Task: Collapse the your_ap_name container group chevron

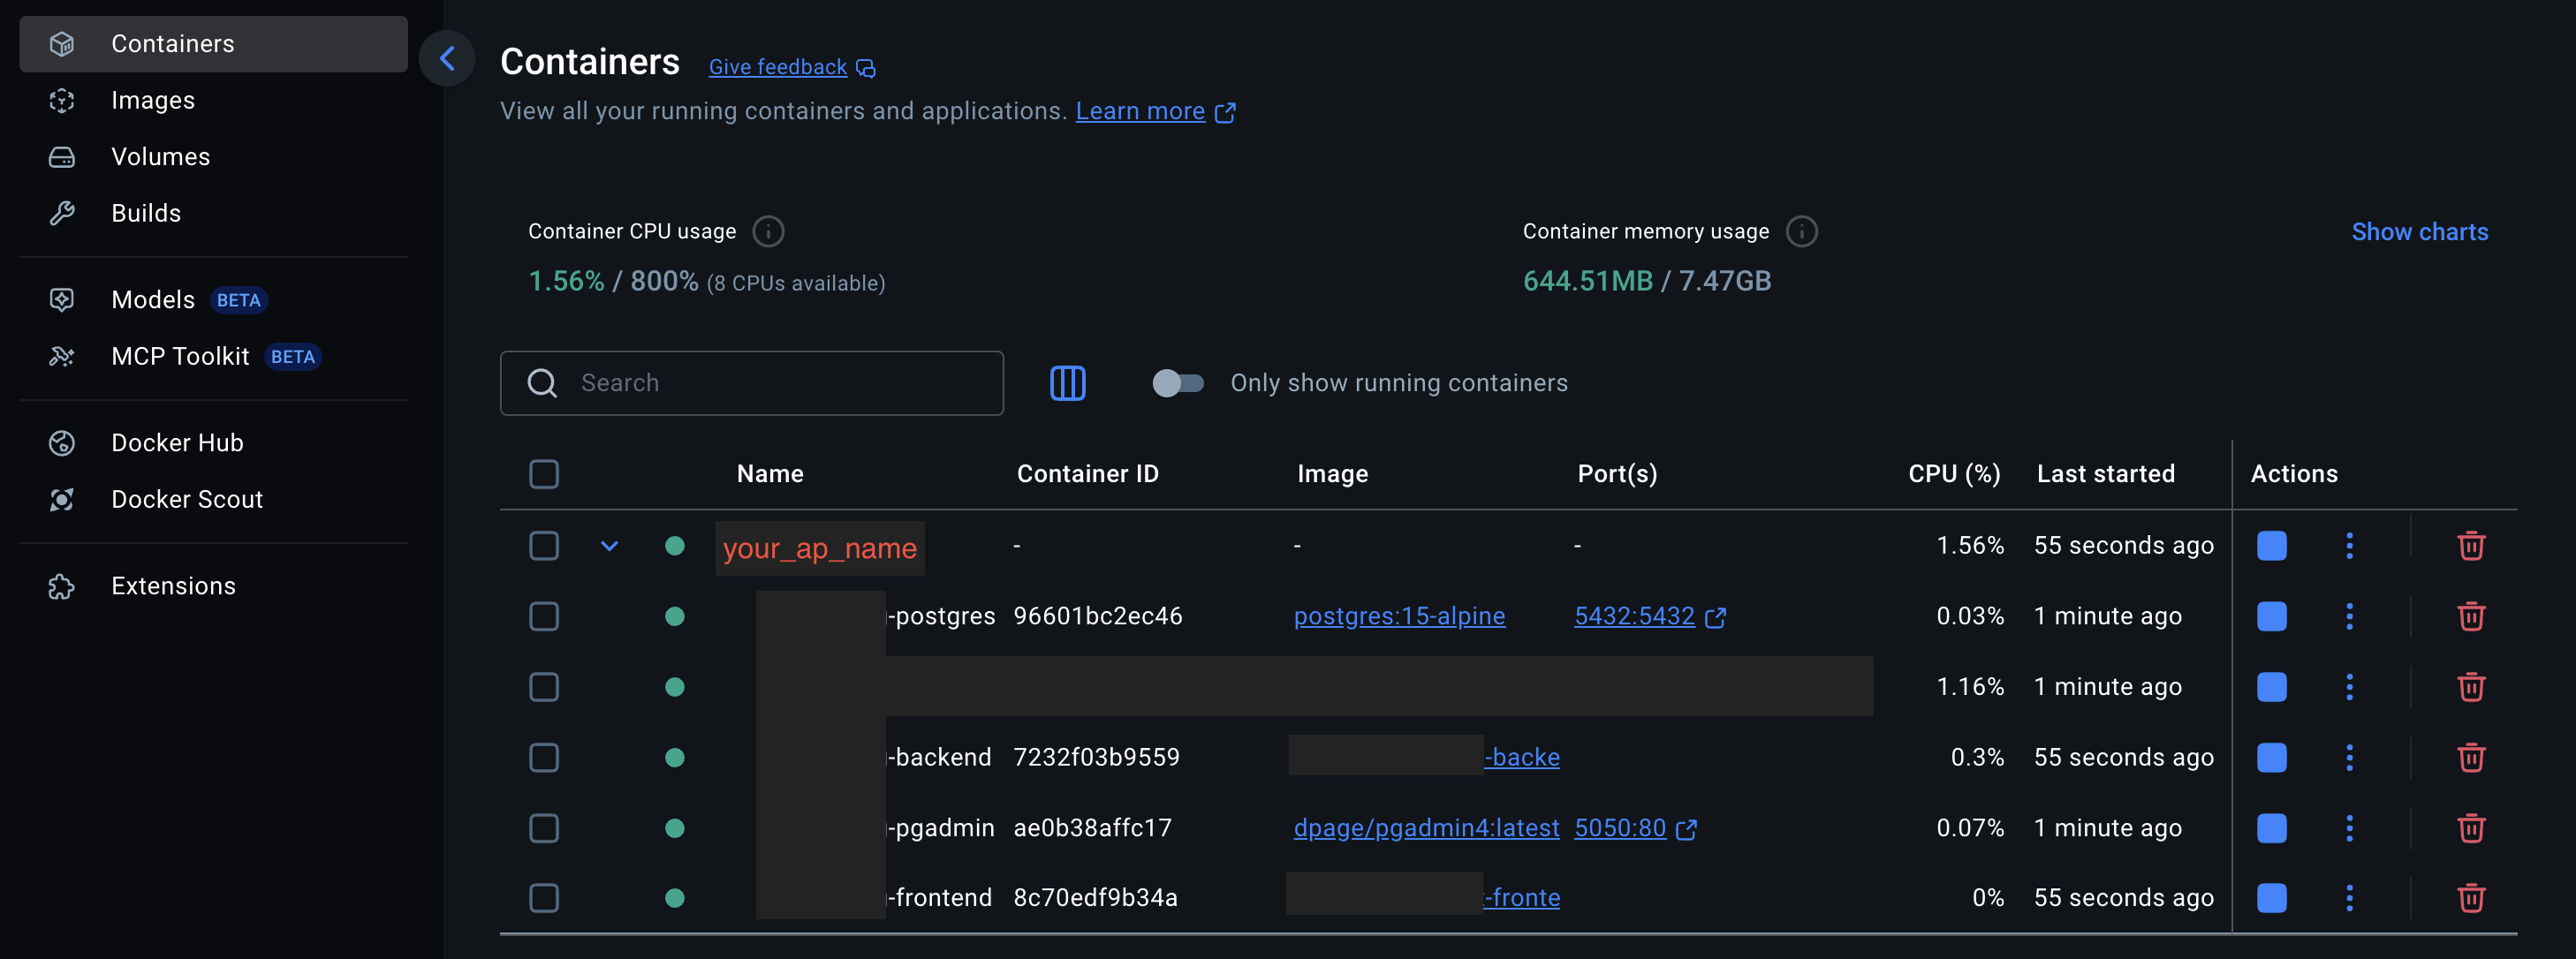Action: pos(609,546)
